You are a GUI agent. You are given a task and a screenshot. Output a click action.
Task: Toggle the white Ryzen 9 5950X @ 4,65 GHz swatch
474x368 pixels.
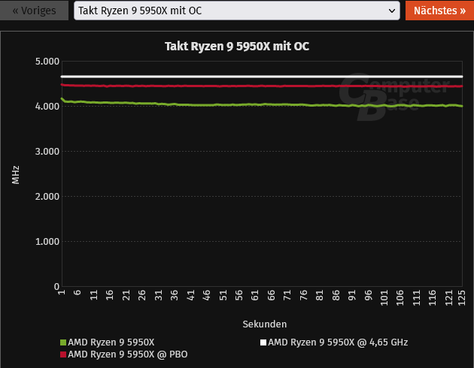click(x=263, y=342)
